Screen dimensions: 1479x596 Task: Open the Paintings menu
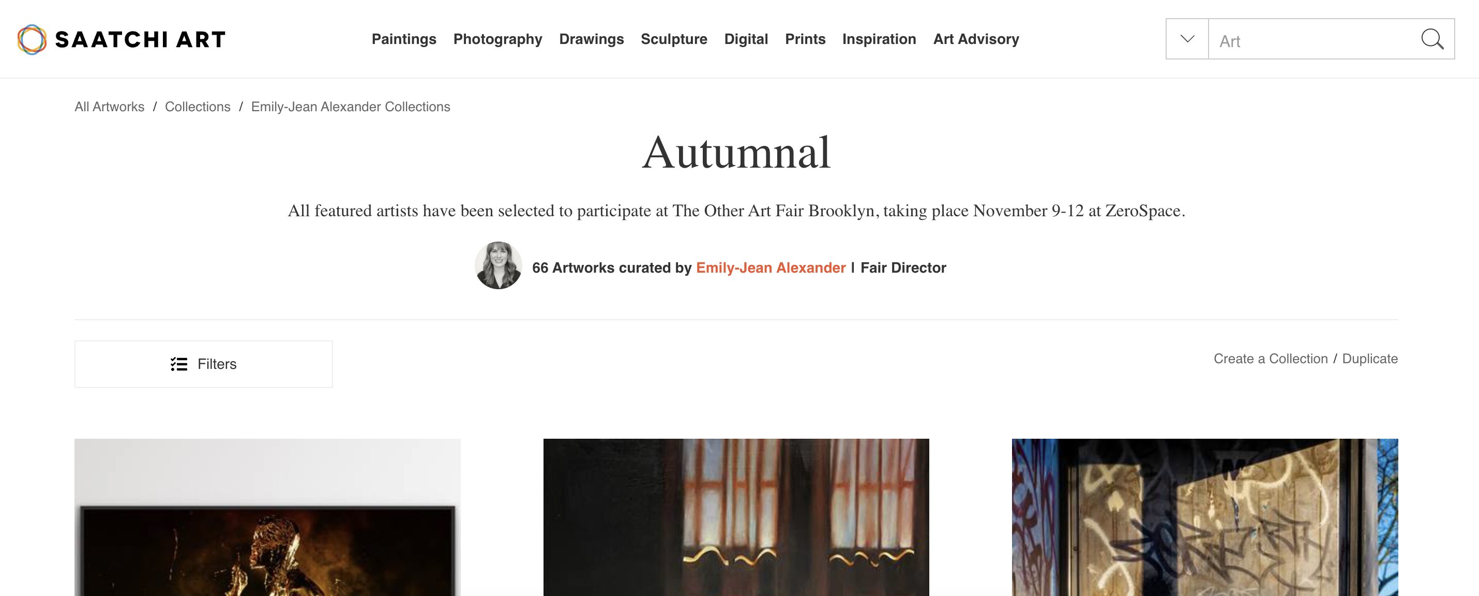pos(404,39)
